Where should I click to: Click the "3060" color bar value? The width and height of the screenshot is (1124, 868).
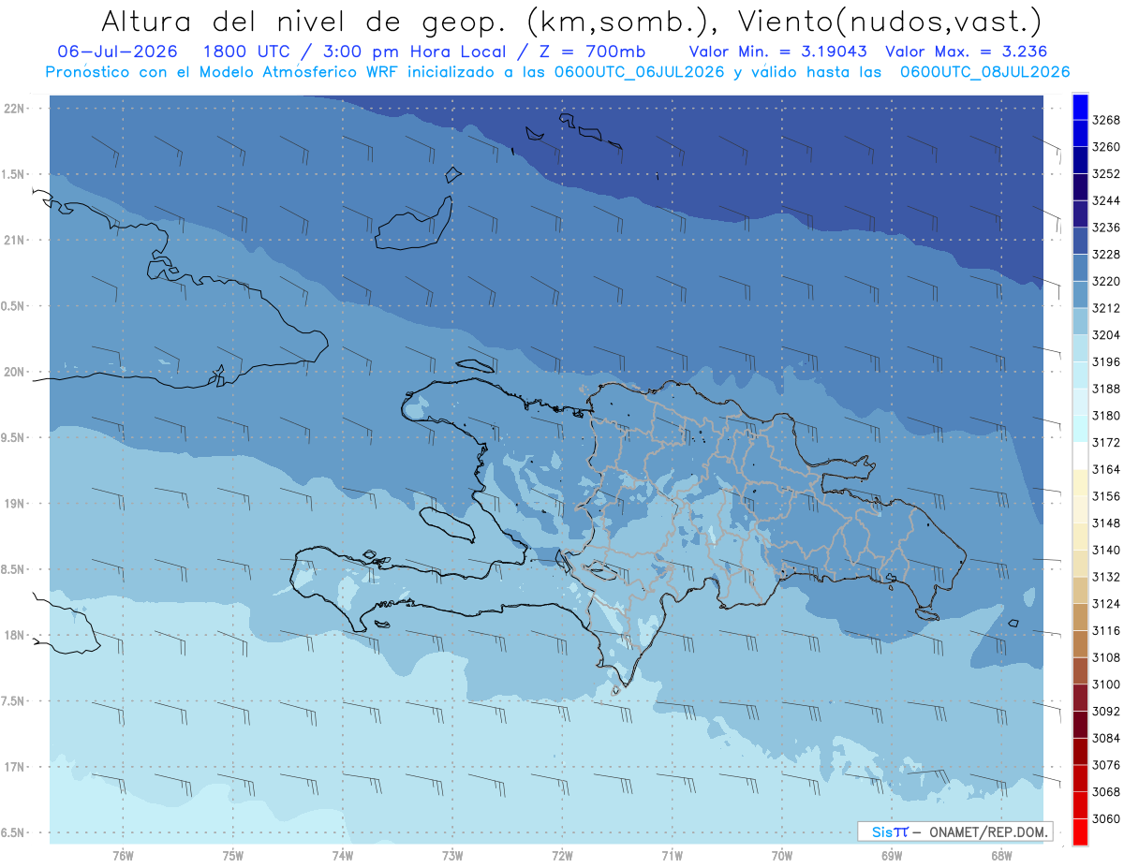1106,818
